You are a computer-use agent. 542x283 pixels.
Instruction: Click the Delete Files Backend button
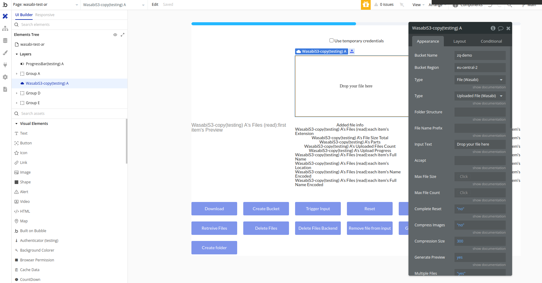point(318,228)
